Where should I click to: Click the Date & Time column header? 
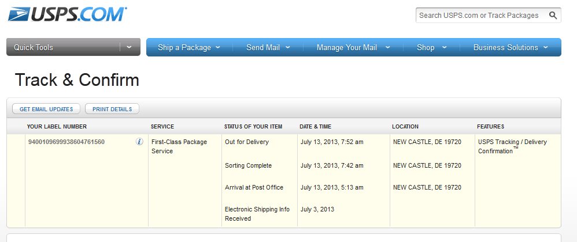pos(315,126)
